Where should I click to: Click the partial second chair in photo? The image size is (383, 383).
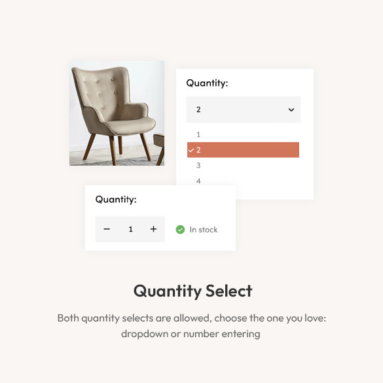159,149
